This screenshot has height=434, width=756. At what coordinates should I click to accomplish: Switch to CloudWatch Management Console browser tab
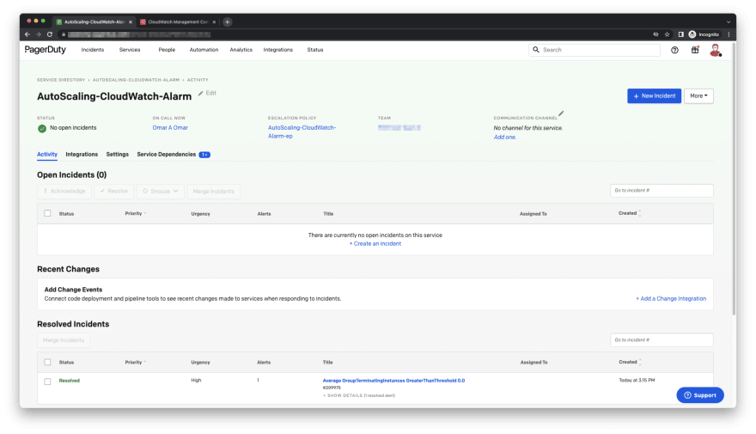point(178,21)
